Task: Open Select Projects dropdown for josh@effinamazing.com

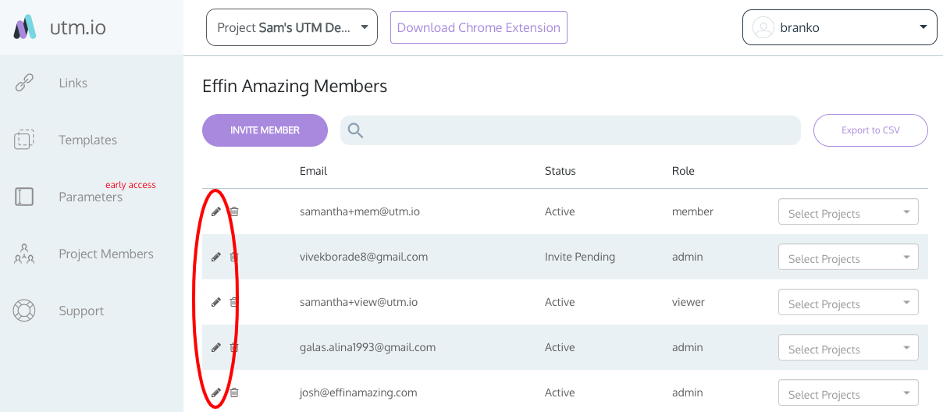Action: tap(849, 393)
